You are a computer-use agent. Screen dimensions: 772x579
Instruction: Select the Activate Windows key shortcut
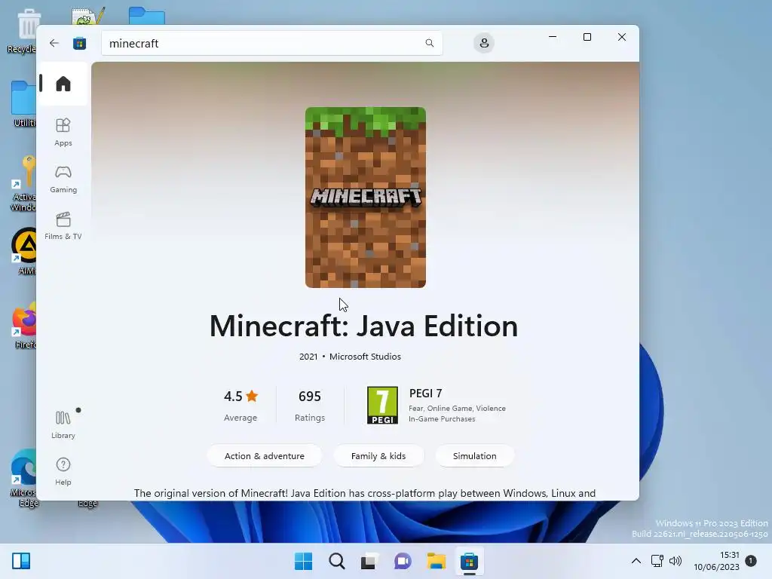[23, 183]
